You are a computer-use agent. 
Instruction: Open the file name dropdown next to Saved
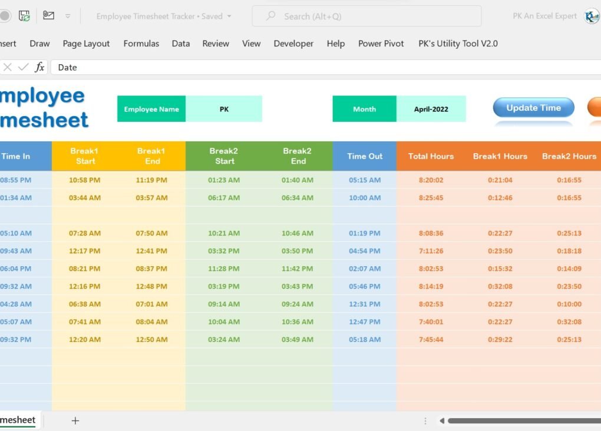(x=229, y=16)
